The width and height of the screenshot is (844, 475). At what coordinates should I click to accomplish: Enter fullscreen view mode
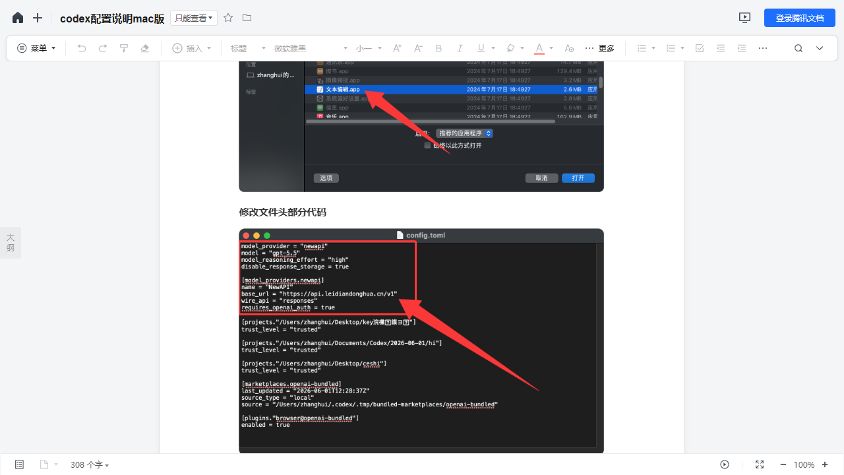pos(760,464)
